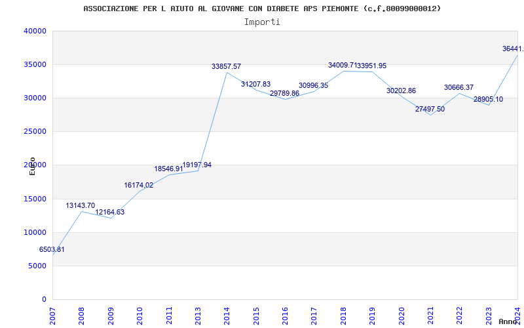
Task: Select the data label 18546.91
Action: click(168, 169)
